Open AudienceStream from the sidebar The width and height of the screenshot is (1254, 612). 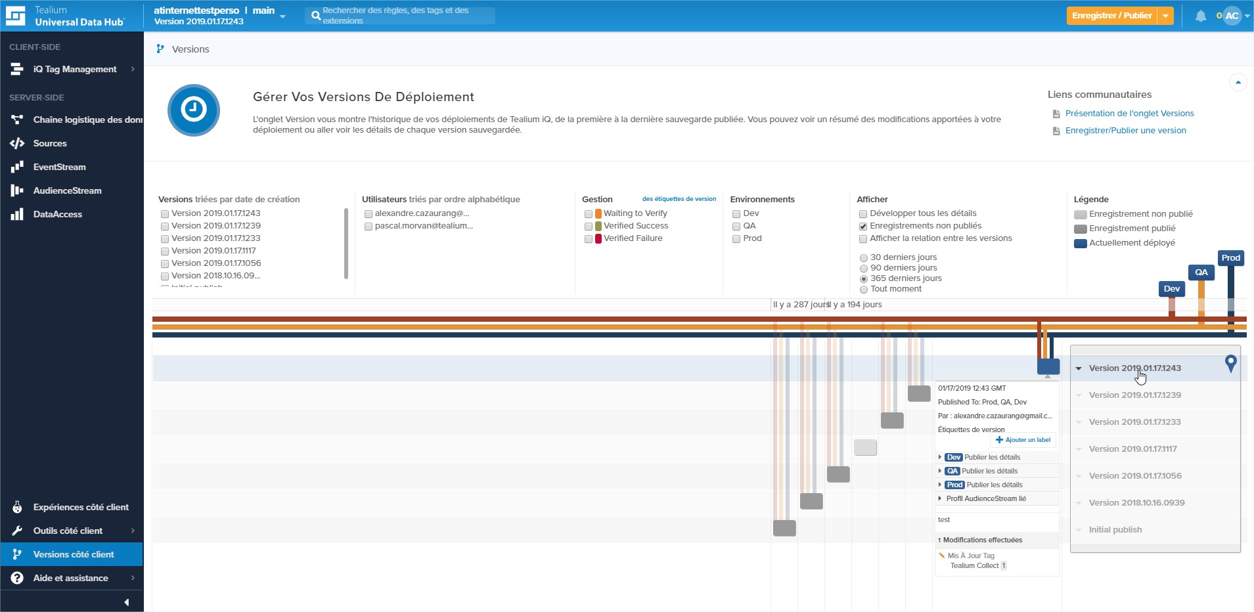click(67, 190)
